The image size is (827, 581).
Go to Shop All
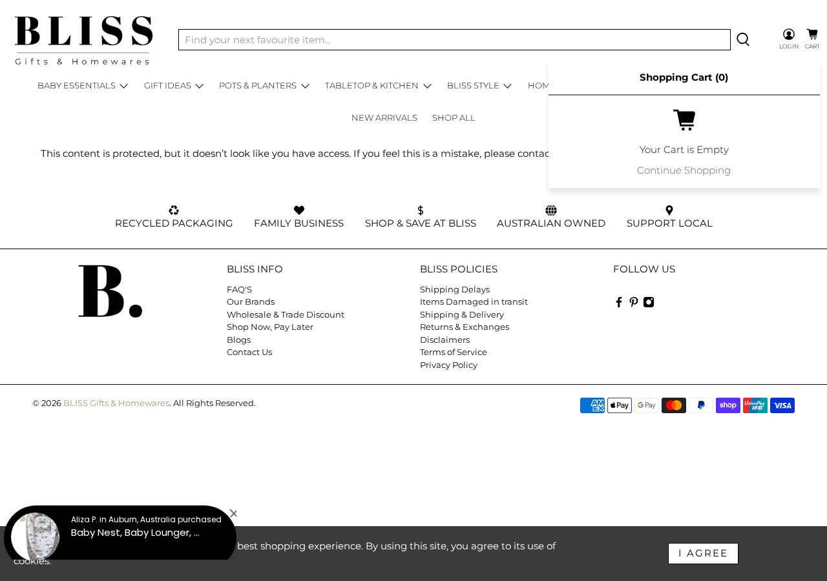pyautogui.click(x=454, y=117)
